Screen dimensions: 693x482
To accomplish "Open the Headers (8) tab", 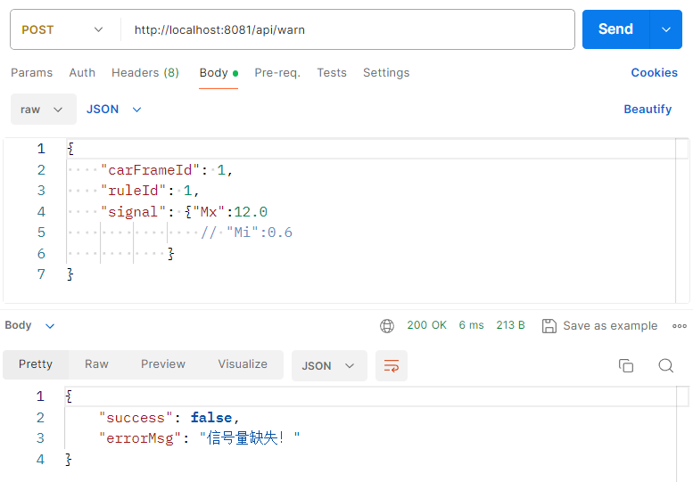I will 145,72.
